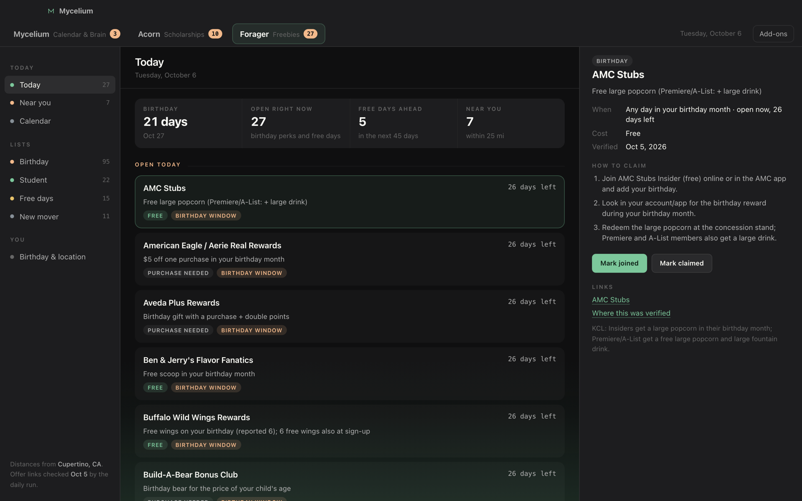802x501 pixels.
Task: Click the FREE tag on the Ben & Jerry's card
Action: pos(155,388)
